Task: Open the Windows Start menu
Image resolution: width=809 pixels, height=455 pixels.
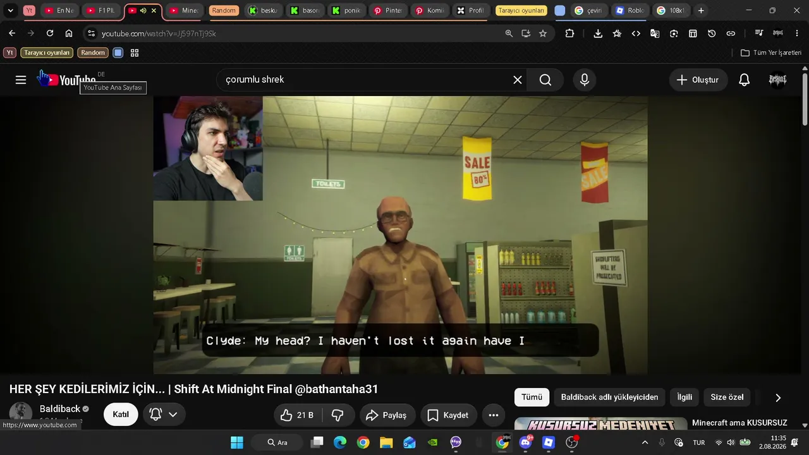Action: click(x=237, y=442)
